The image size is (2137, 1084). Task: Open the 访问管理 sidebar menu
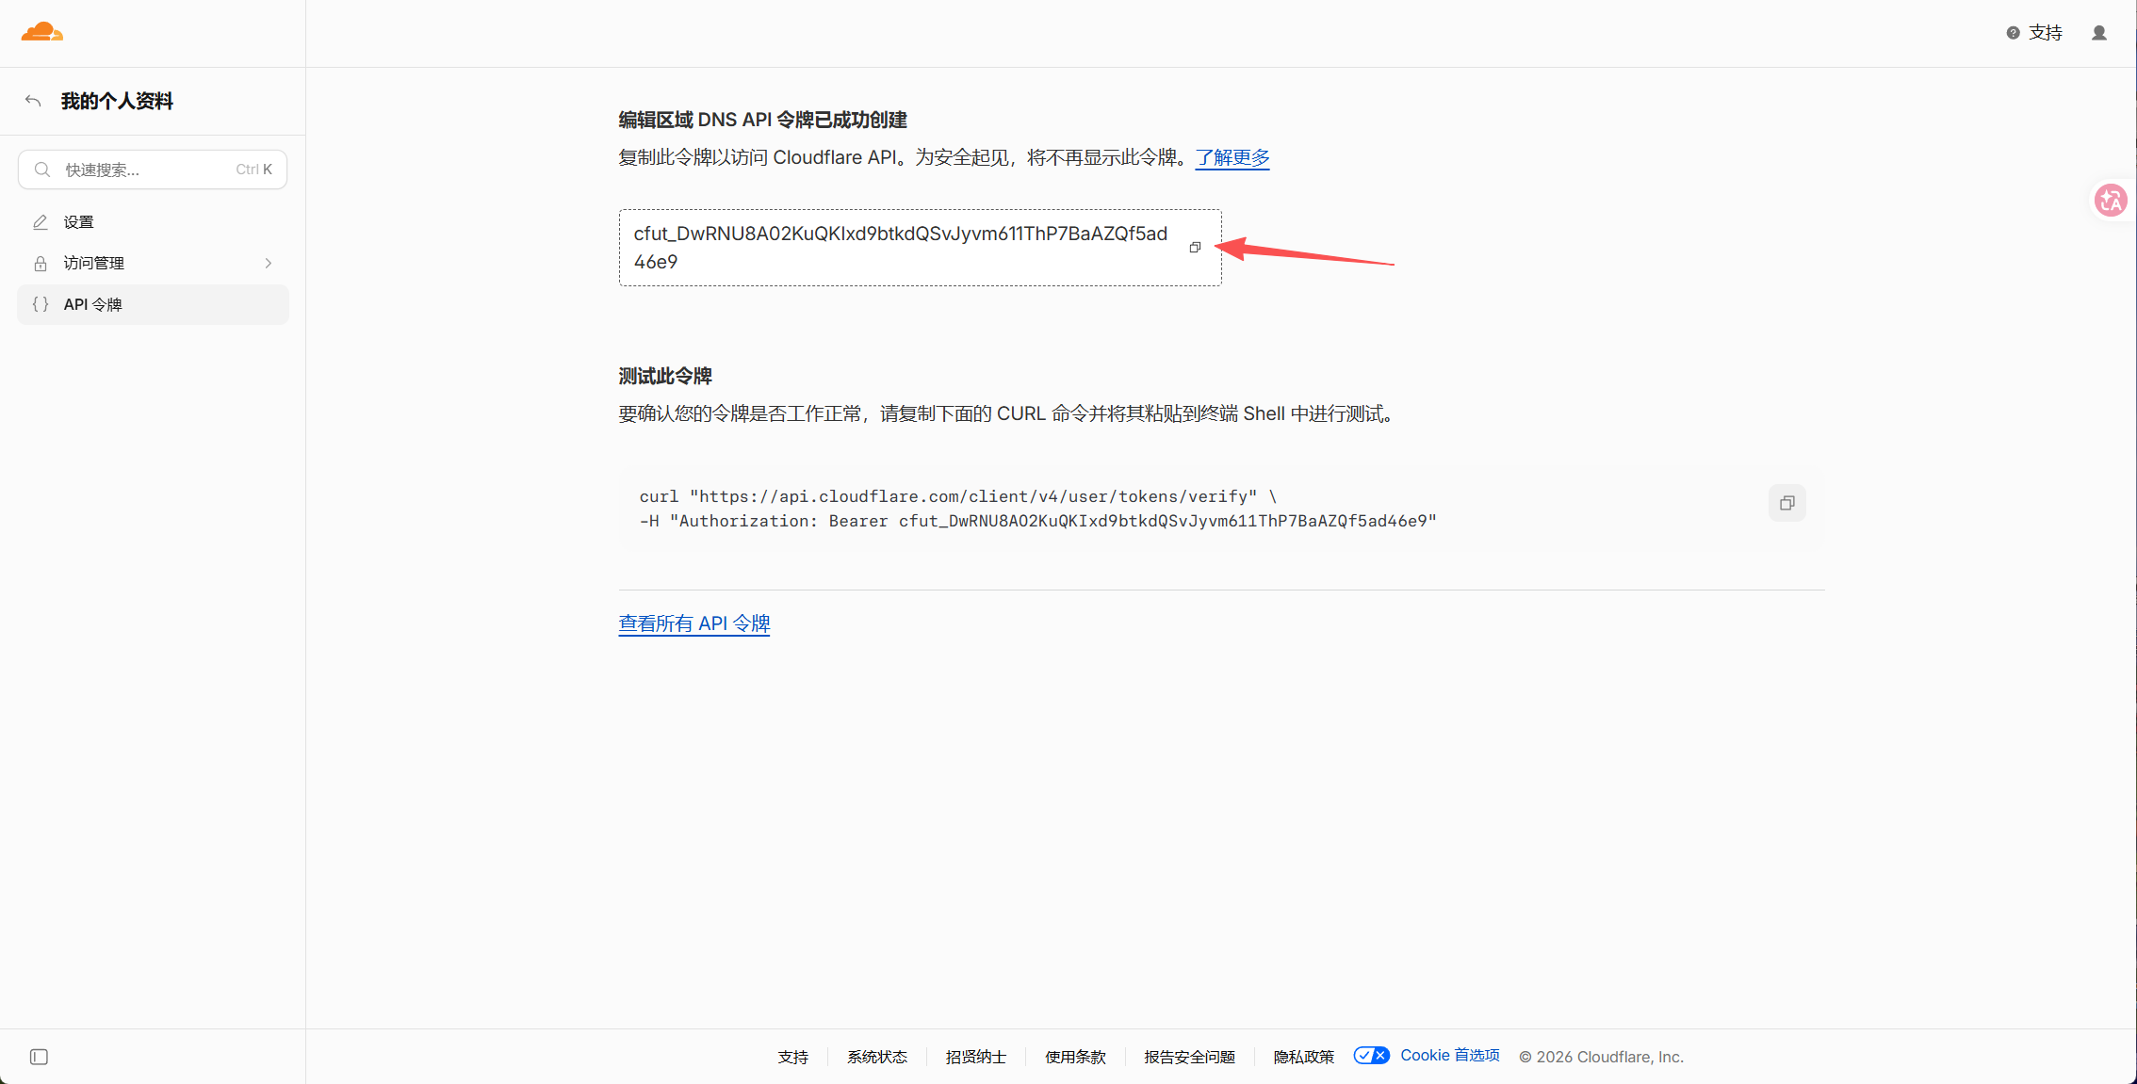pos(153,264)
